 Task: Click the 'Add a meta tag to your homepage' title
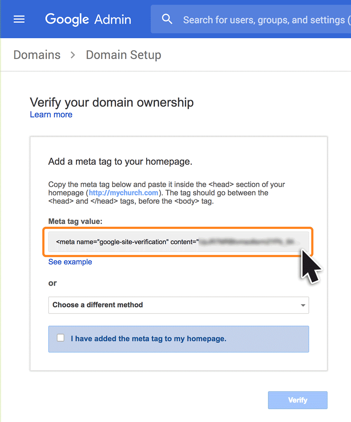[120, 162]
